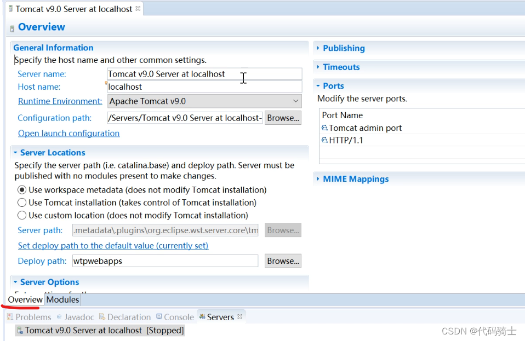Image resolution: width=525 pixels, height=341 pixels.
Task: Close the Tomcat v9.0 Server editor tab
Action: (138, 8)
